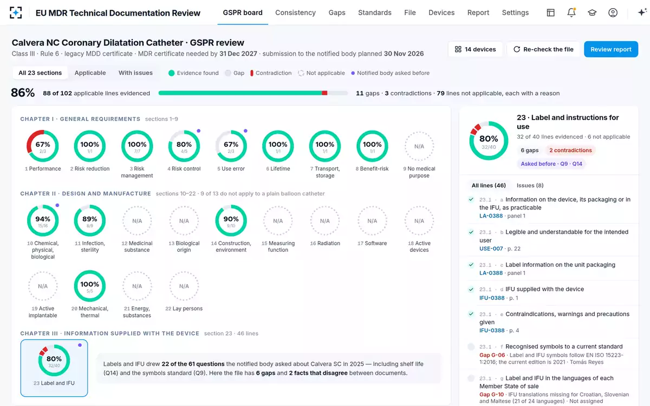This screenshot has width=650, height=406.
Task: Select section 22 Lay persons ring
Action: click(x=184, y=286)
